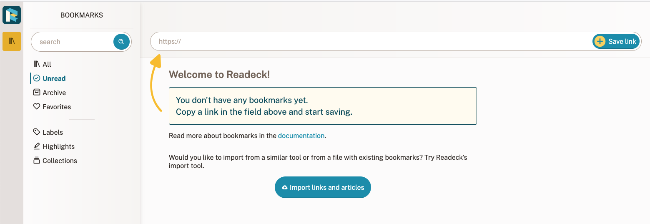Viewport: 650px width, 224px height.
Task: Click the cloud upload icon in Import button
Action: (x=285, y=188)
